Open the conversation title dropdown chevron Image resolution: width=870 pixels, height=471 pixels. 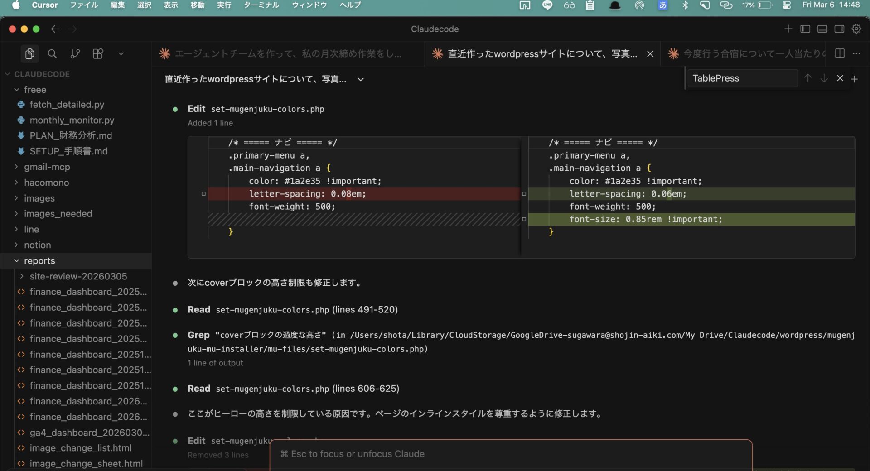361,80
